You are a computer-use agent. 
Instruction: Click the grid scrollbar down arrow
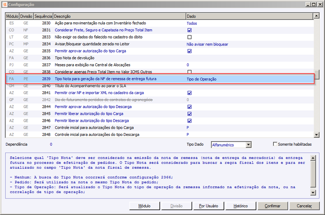(x=316, y=135)
